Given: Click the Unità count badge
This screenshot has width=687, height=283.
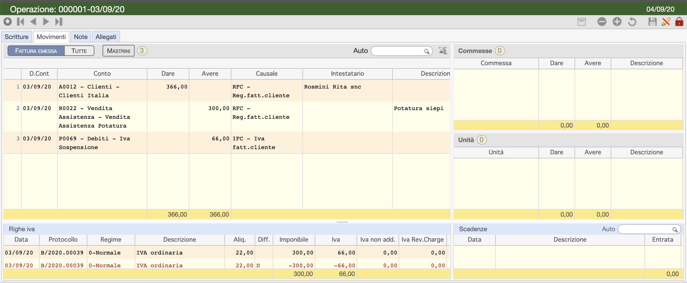Looking at the screenshot, I should 482,140.
